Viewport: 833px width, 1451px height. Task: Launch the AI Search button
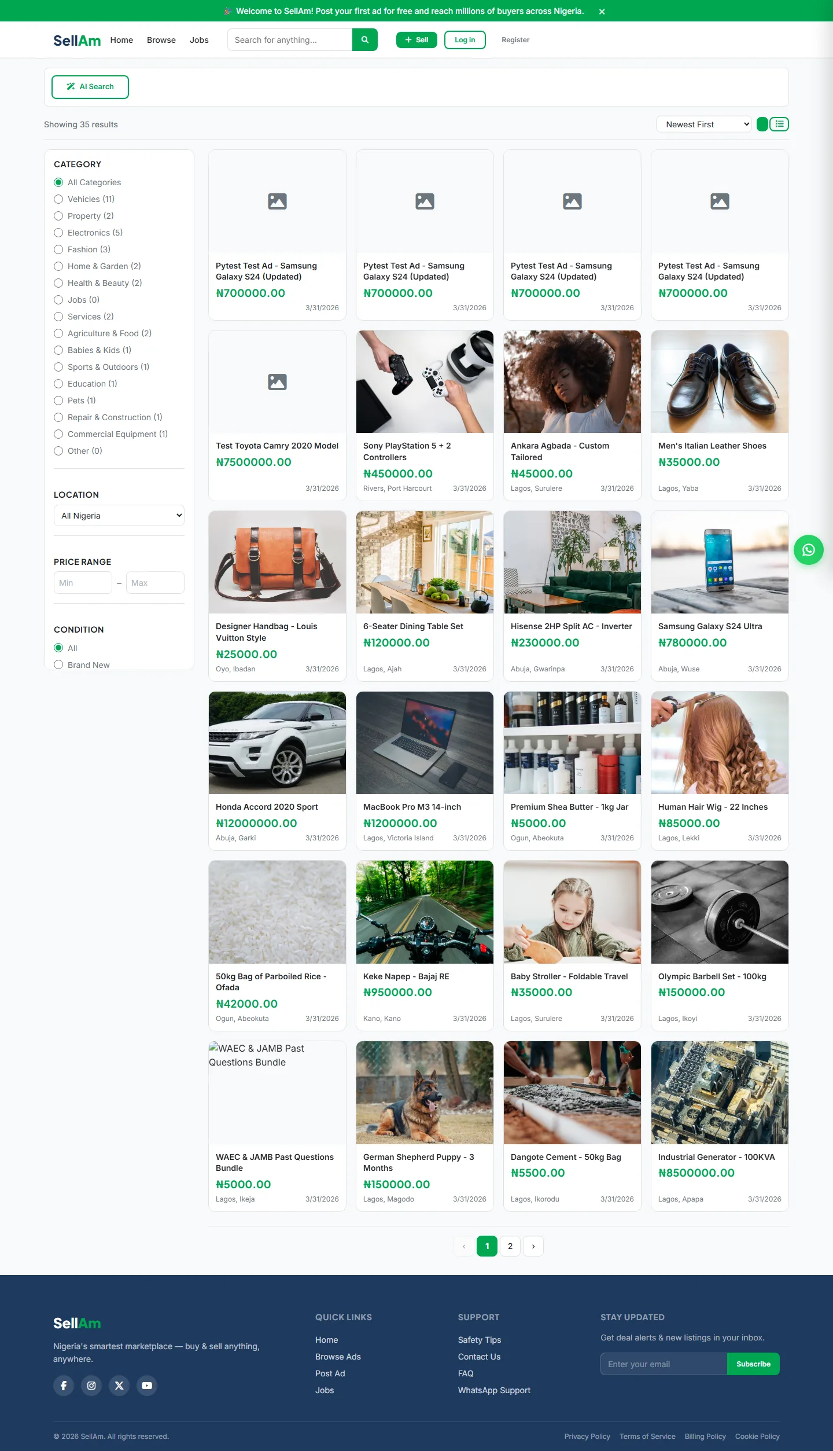[x=90, y=87]
